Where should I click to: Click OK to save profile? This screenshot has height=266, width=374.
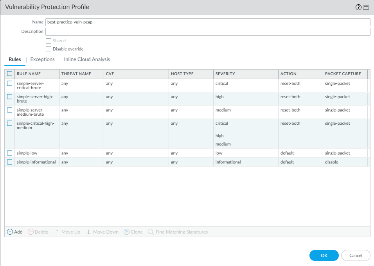coord(324,255)
